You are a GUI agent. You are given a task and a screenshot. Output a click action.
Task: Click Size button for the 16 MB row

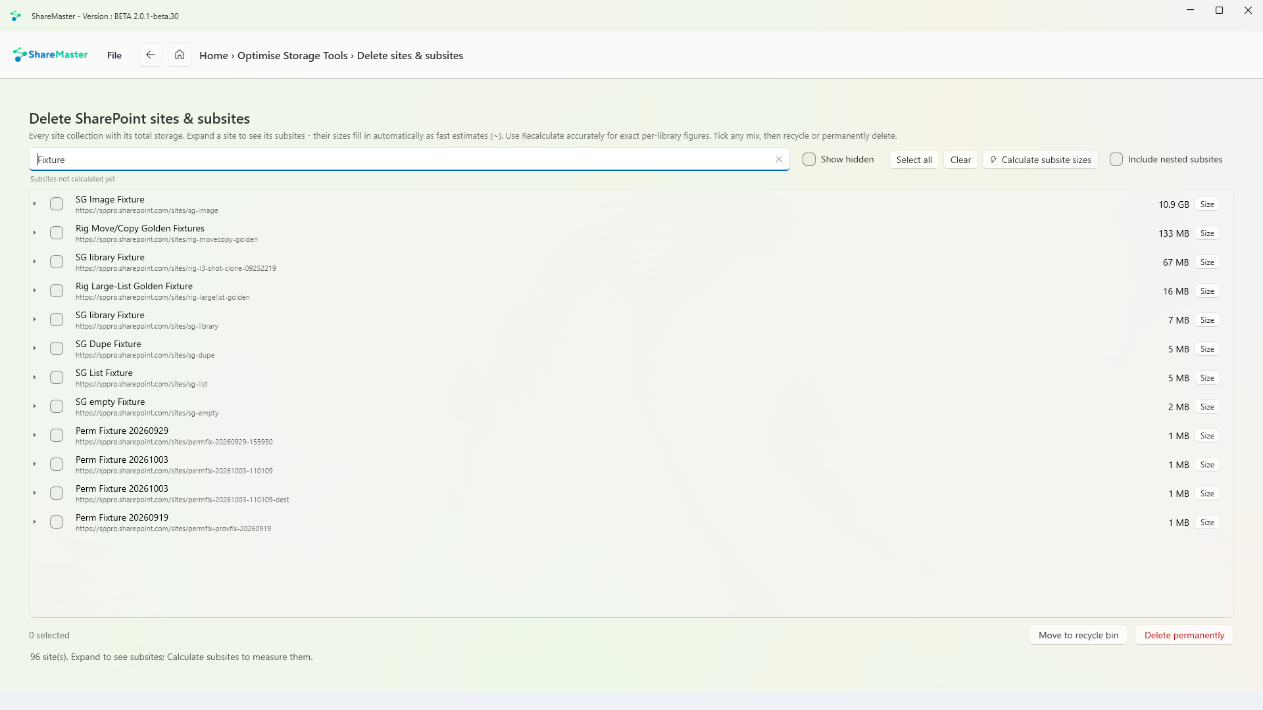tap(1207, 291)
